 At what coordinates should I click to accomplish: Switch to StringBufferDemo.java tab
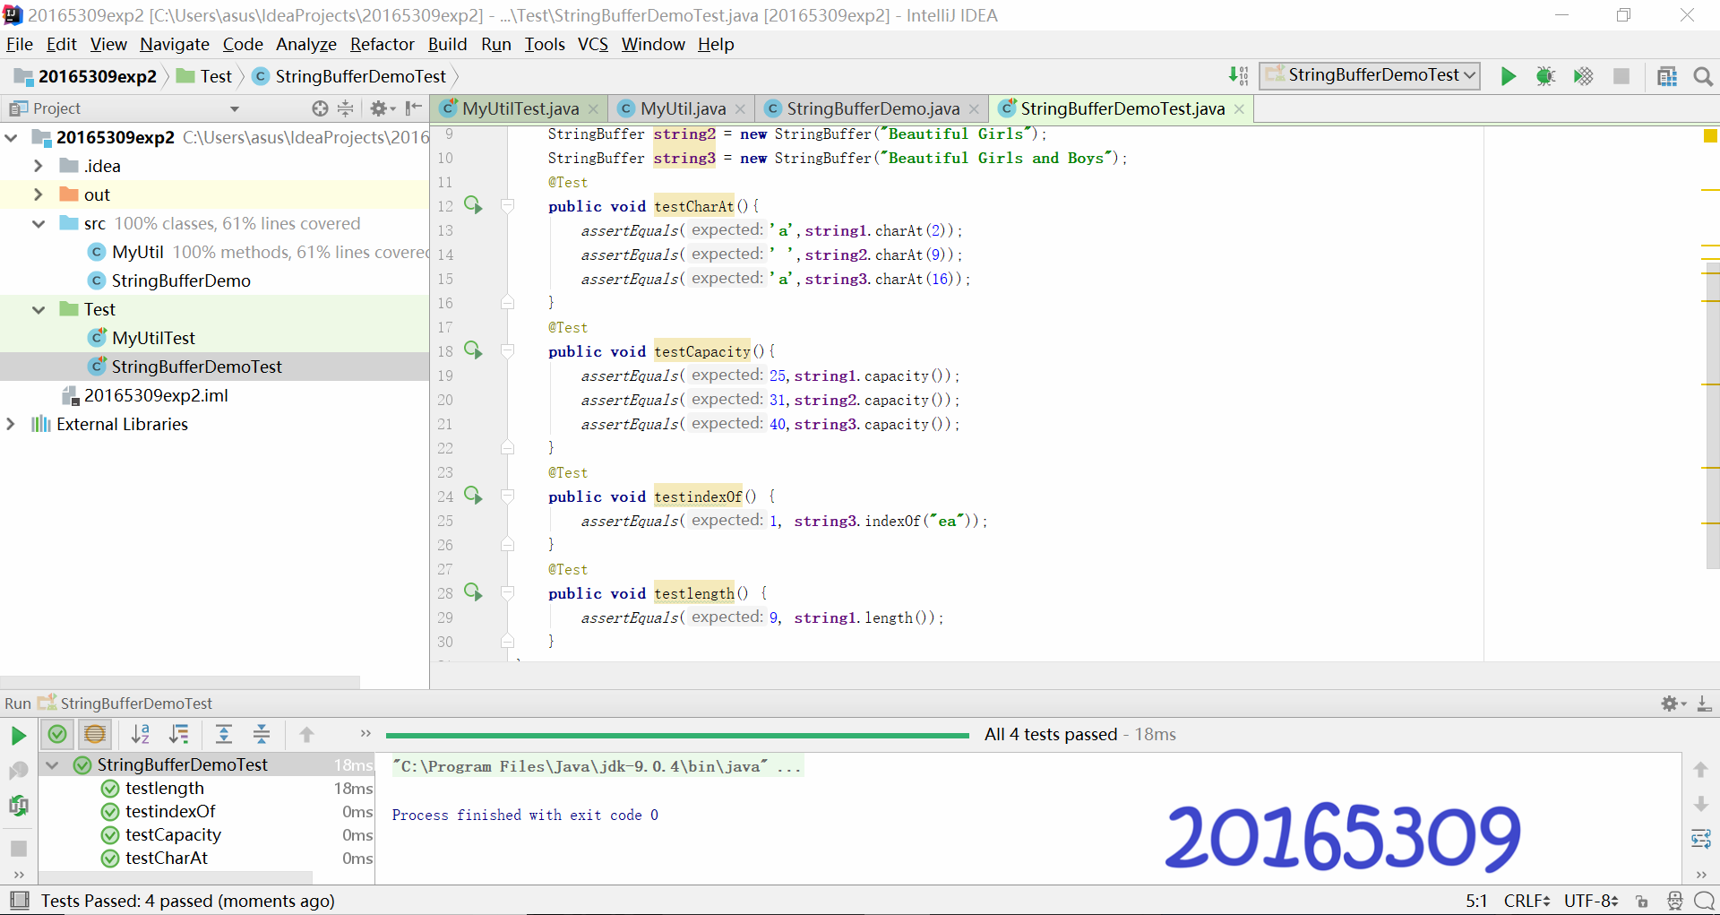tap(873, 108)
